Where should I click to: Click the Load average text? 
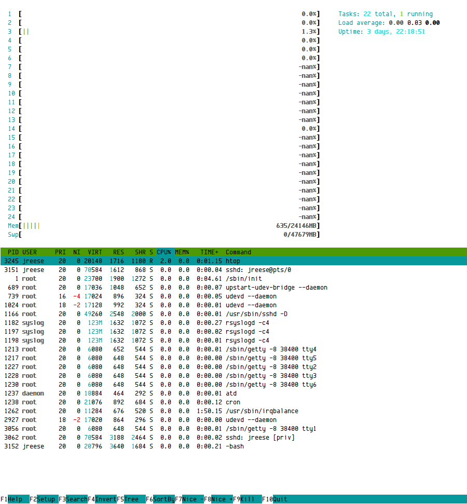[x=389, y=23]
